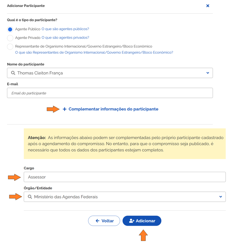Click plus icon beside Complementar informações

coord(65,109)
